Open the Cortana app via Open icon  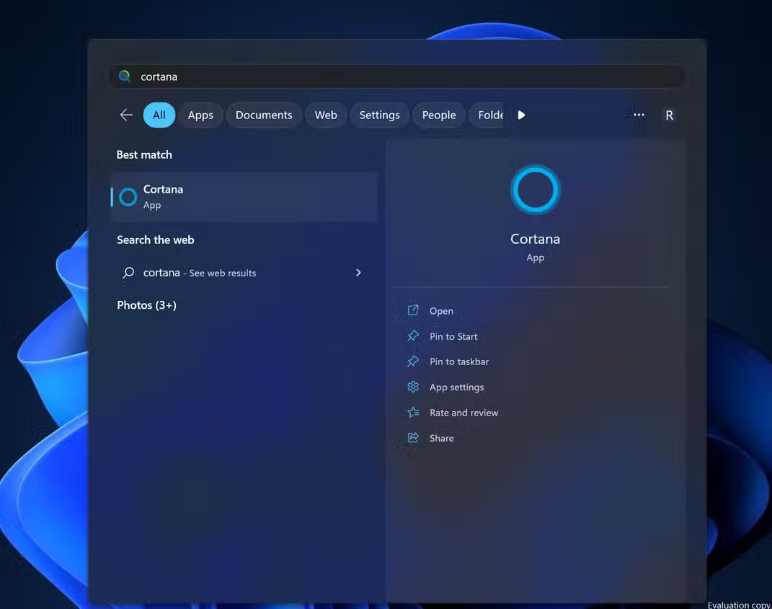point(412,310)
